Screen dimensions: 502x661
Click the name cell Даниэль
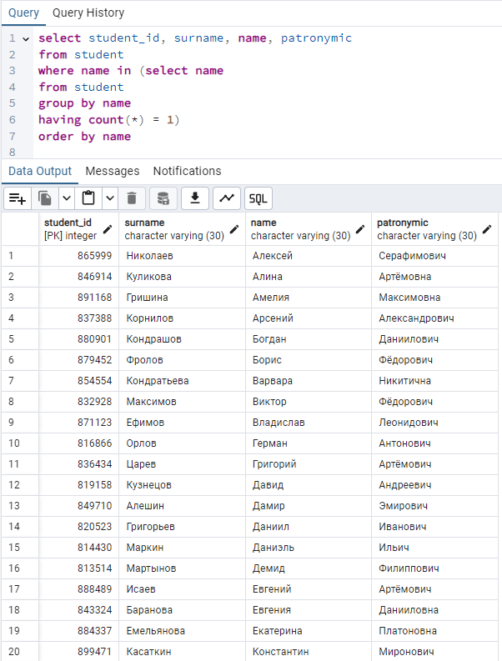309,547
